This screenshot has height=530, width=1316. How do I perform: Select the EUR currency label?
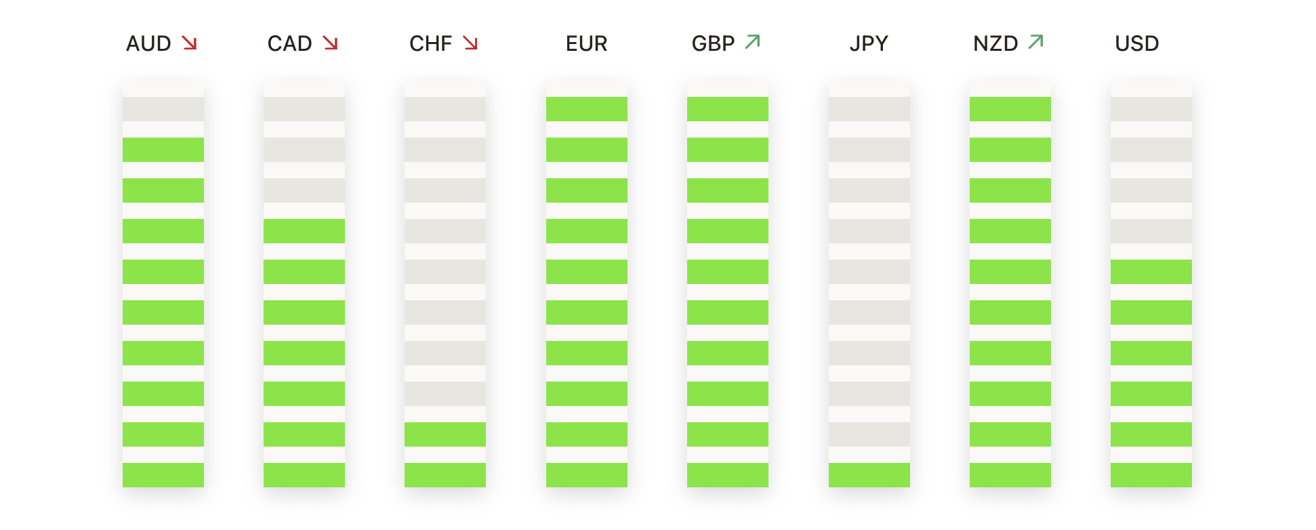pyautogui.click(x=587, y=43)
